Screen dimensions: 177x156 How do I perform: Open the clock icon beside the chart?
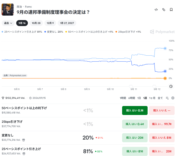pos(171,87)
